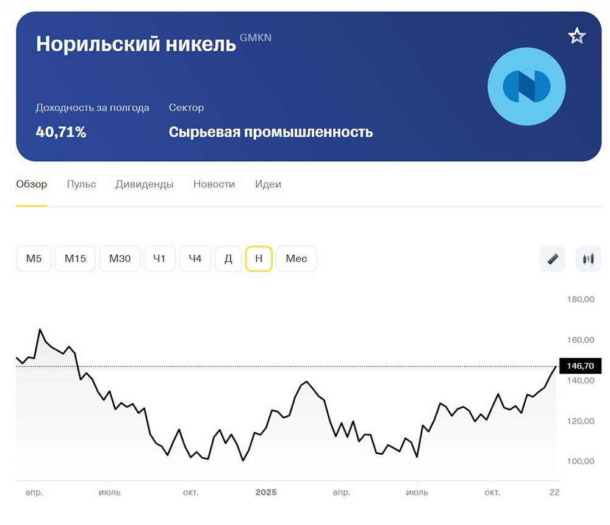Image resolution: width=610 pixels, height=525 pixels.
Task: Click the current price label 146,70
Action: pos(581,366)
